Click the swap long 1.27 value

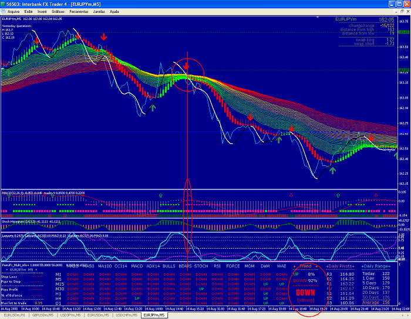point(390,40)
